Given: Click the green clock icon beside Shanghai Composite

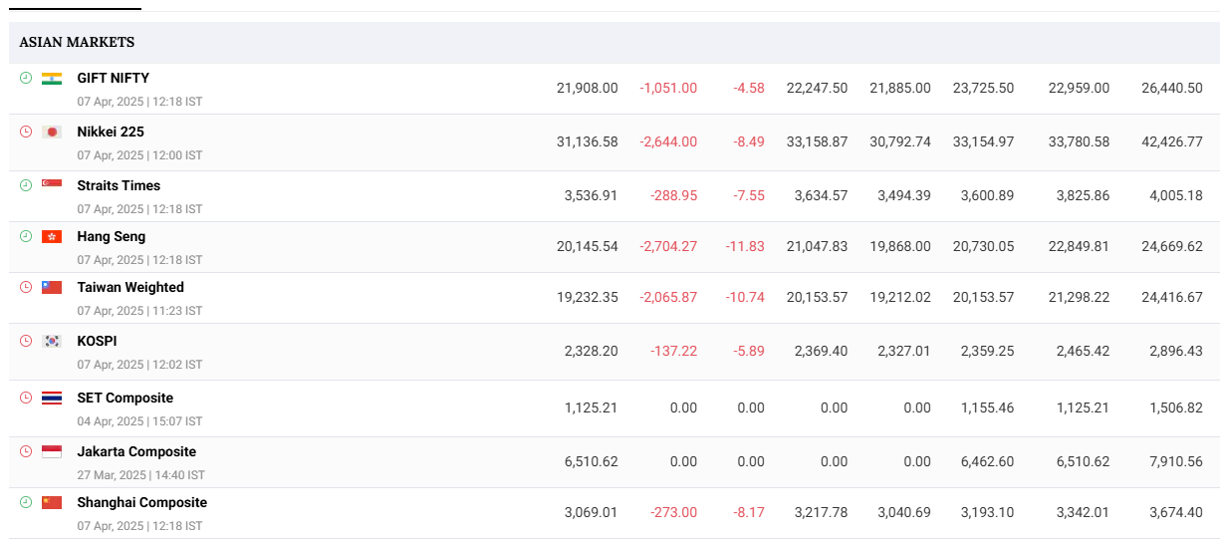Looking at the screenshot, I should tap(26, 502).
